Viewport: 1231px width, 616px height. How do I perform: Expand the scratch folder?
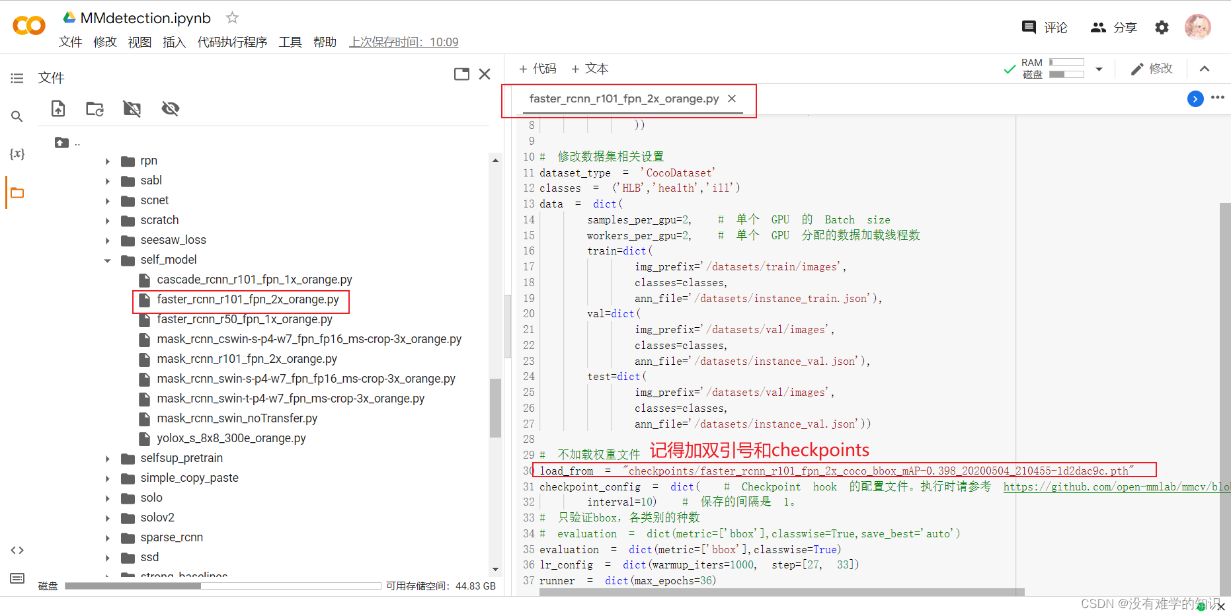(108, 221)
